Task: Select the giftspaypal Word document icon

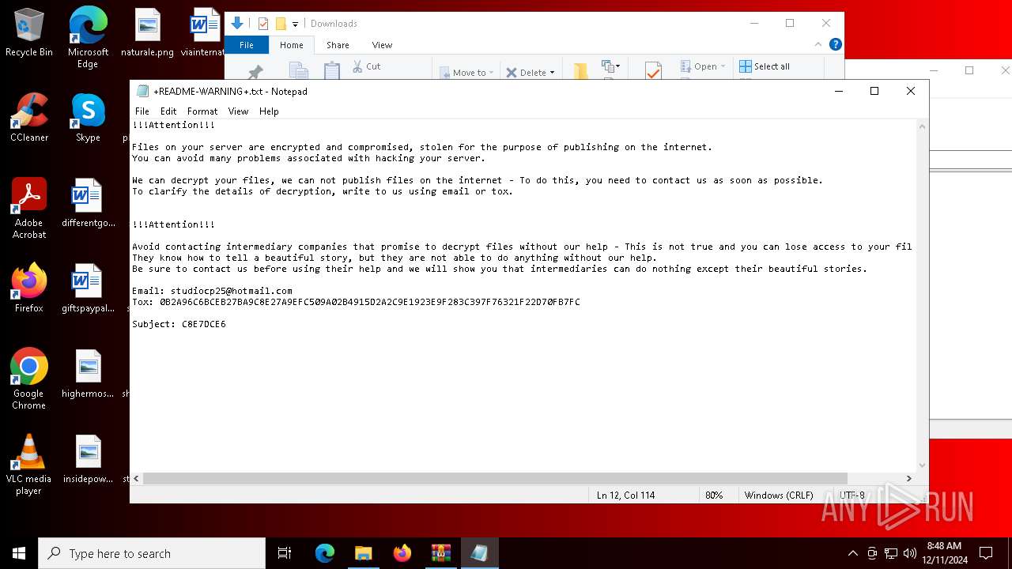Action: coord(88,288)
